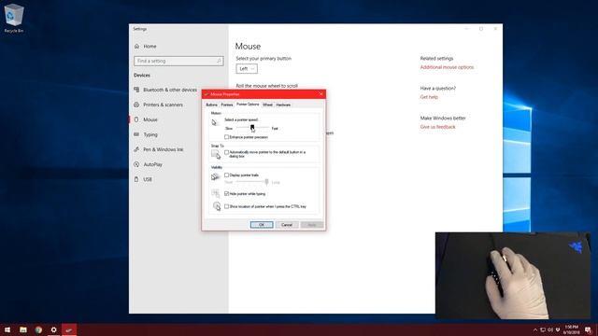Click the Mouse Properties taskbar icon
The image size is (598, 336).
(69, 329)
